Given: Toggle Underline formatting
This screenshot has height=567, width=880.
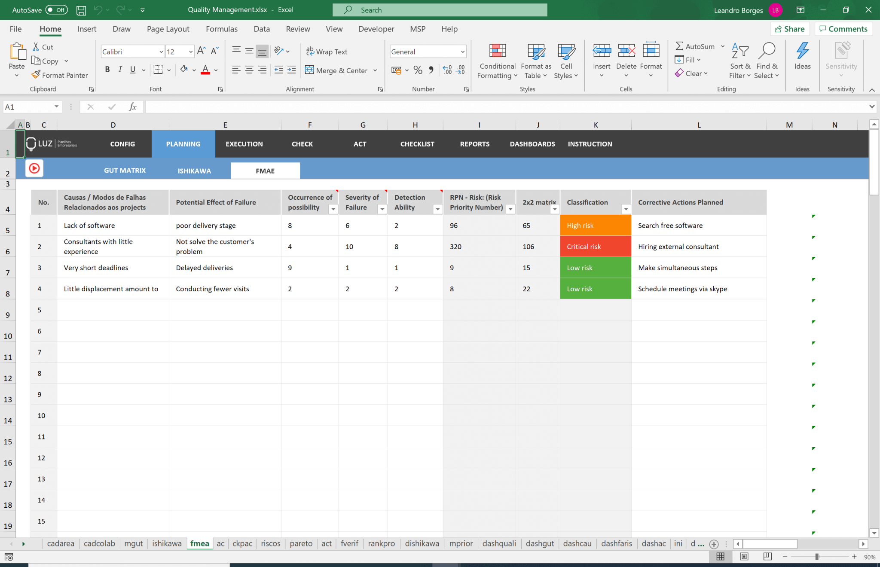Looking at the screenshot, I should 133,70.
